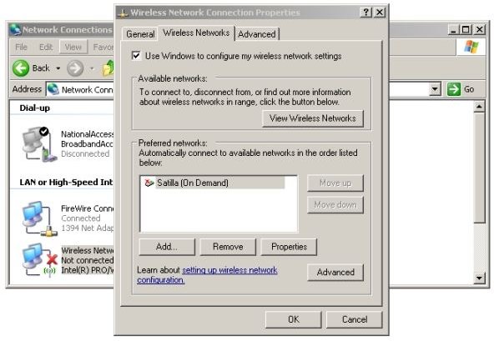The image size is (494, 341).
Task: Click the dialog's question mark help button
Action: [366, 13]
